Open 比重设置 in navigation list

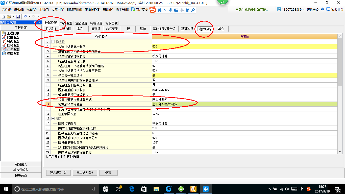(x=11, y=37)
